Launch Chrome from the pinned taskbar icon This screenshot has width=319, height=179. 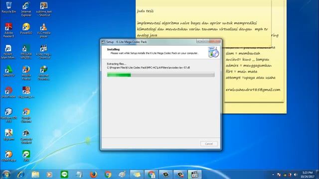(x=108, y=175)
